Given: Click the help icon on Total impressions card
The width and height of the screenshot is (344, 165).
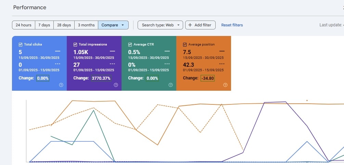Looking at the screenshot, I should click(116, 85).
